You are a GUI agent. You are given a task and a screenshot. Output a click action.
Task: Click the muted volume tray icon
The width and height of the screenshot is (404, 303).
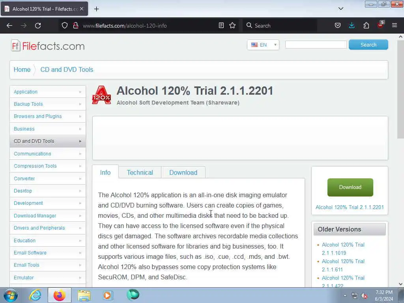[364, 296]
